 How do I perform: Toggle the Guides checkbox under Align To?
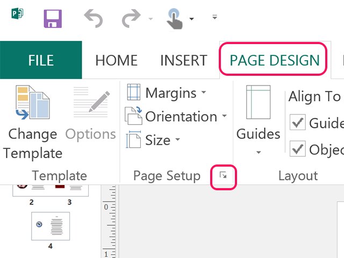[x=297, y=123]
